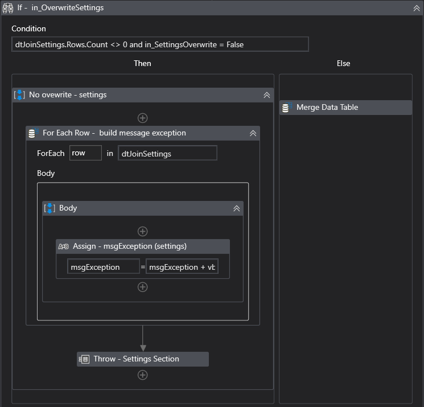Collapse the No ovewrite - settings sequence
The width and height of the screenshot is (424, 407).
(266, 95)
